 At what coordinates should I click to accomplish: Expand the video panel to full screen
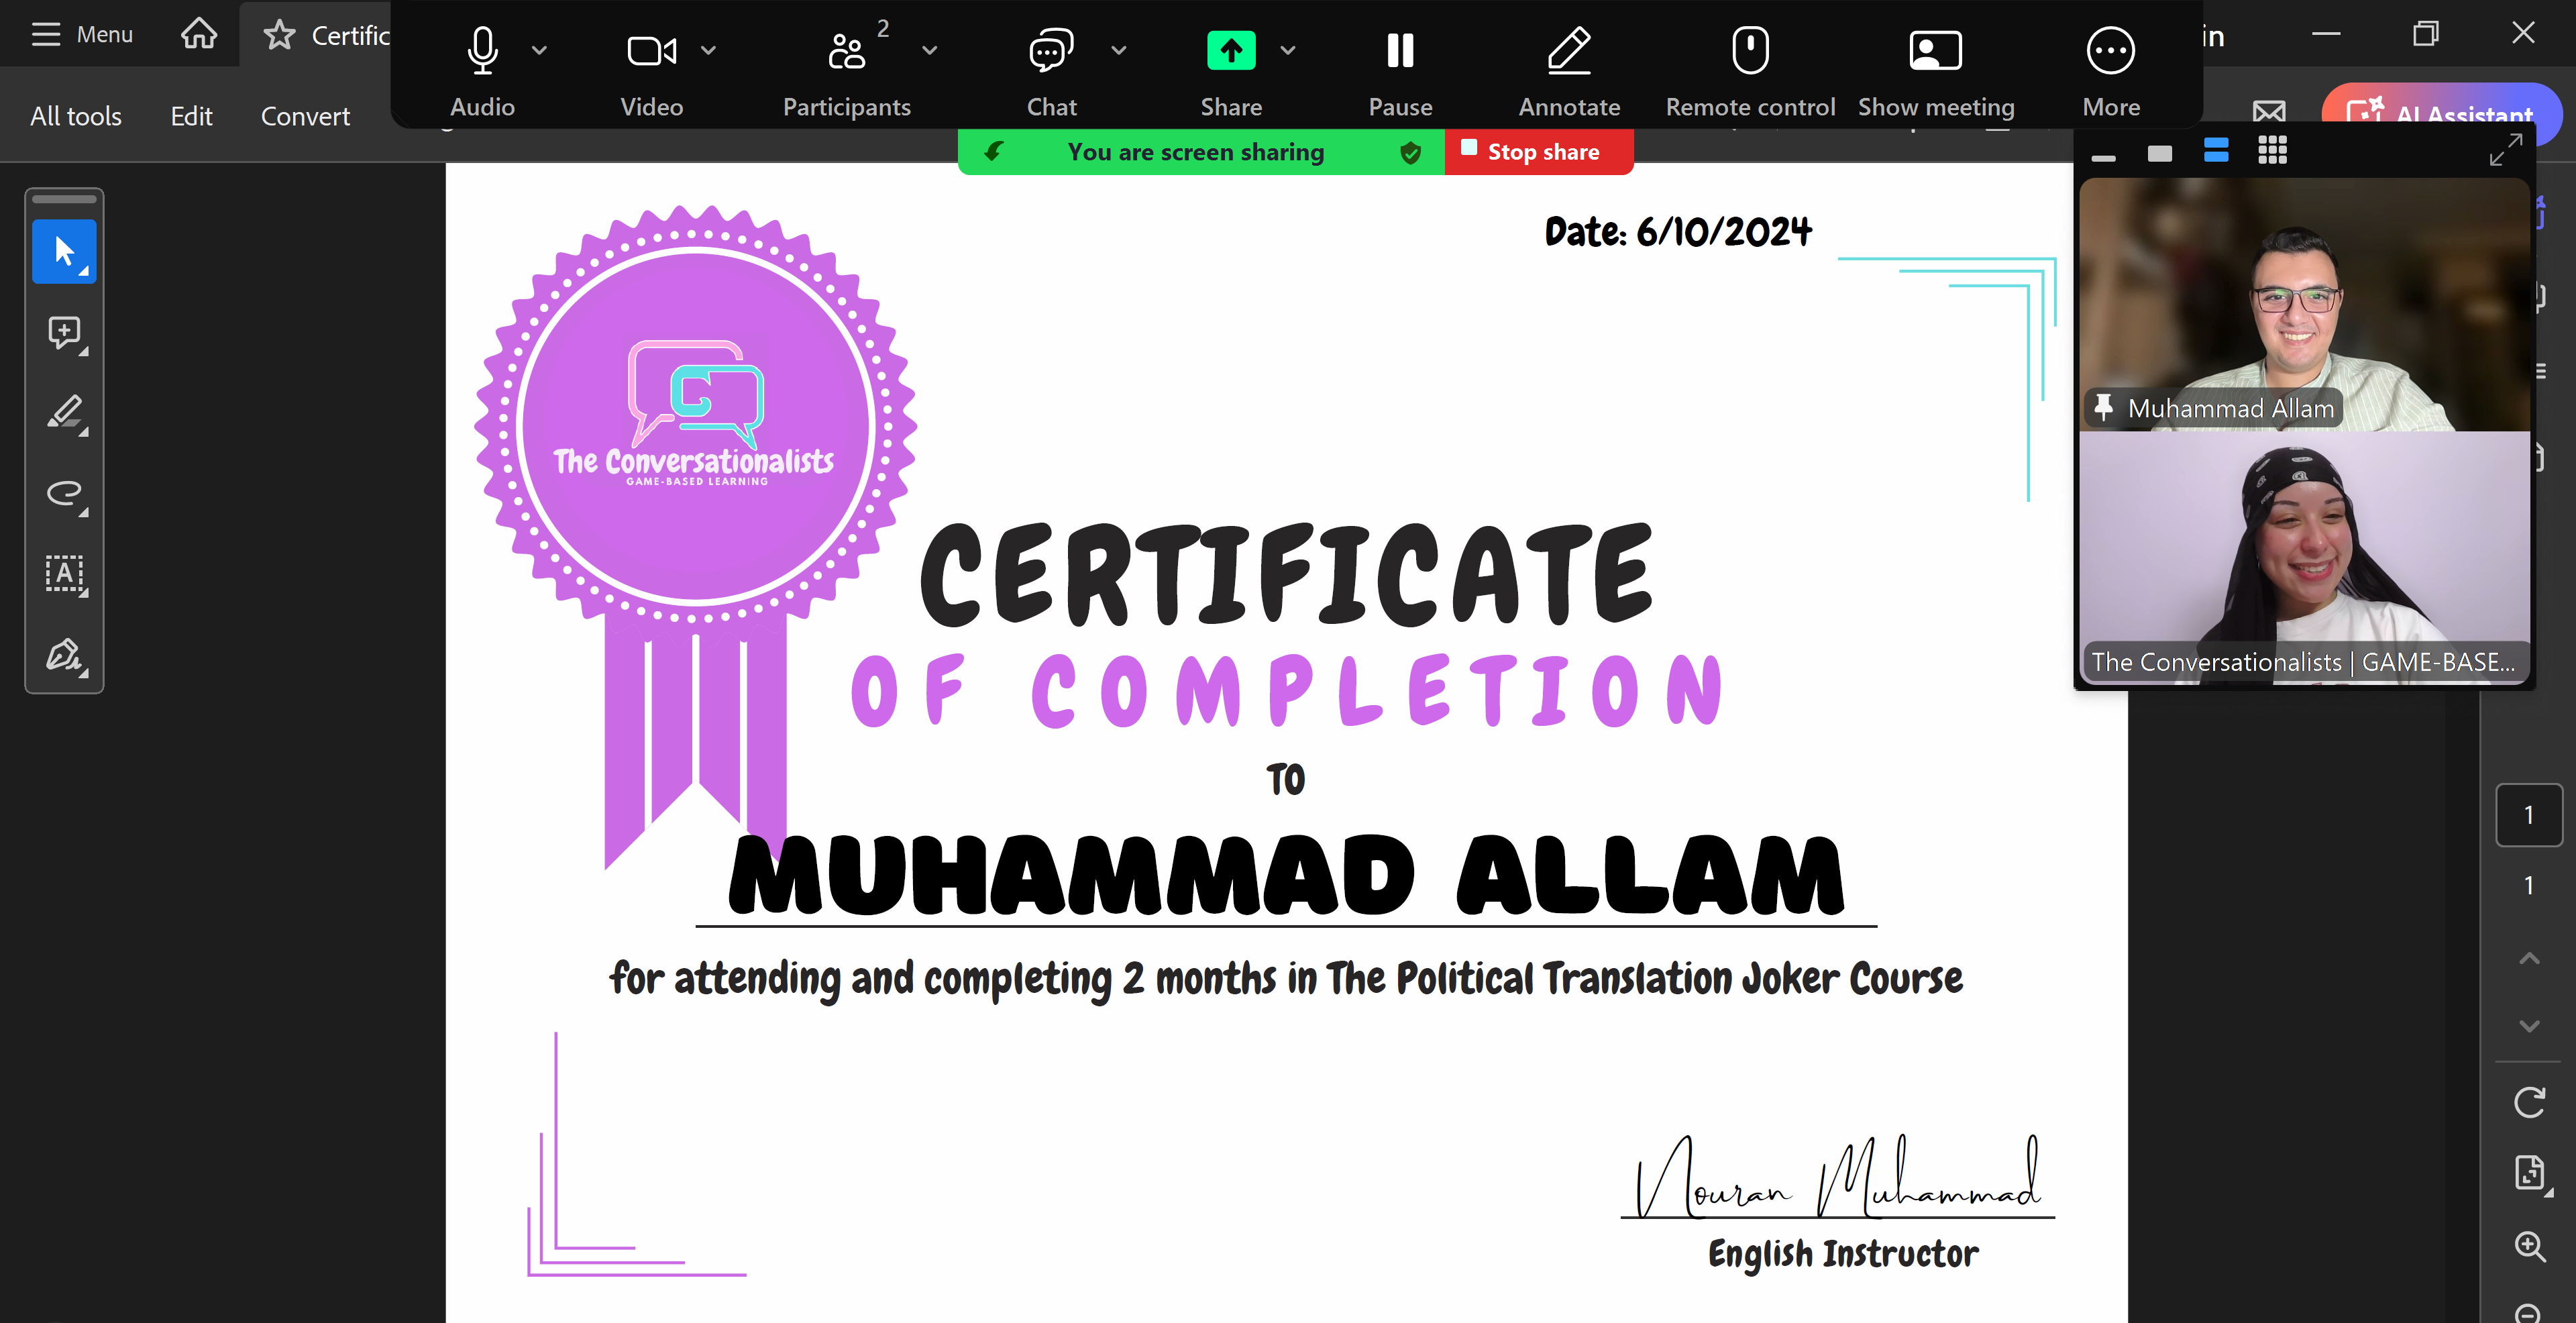click(x=2505, y=151)
